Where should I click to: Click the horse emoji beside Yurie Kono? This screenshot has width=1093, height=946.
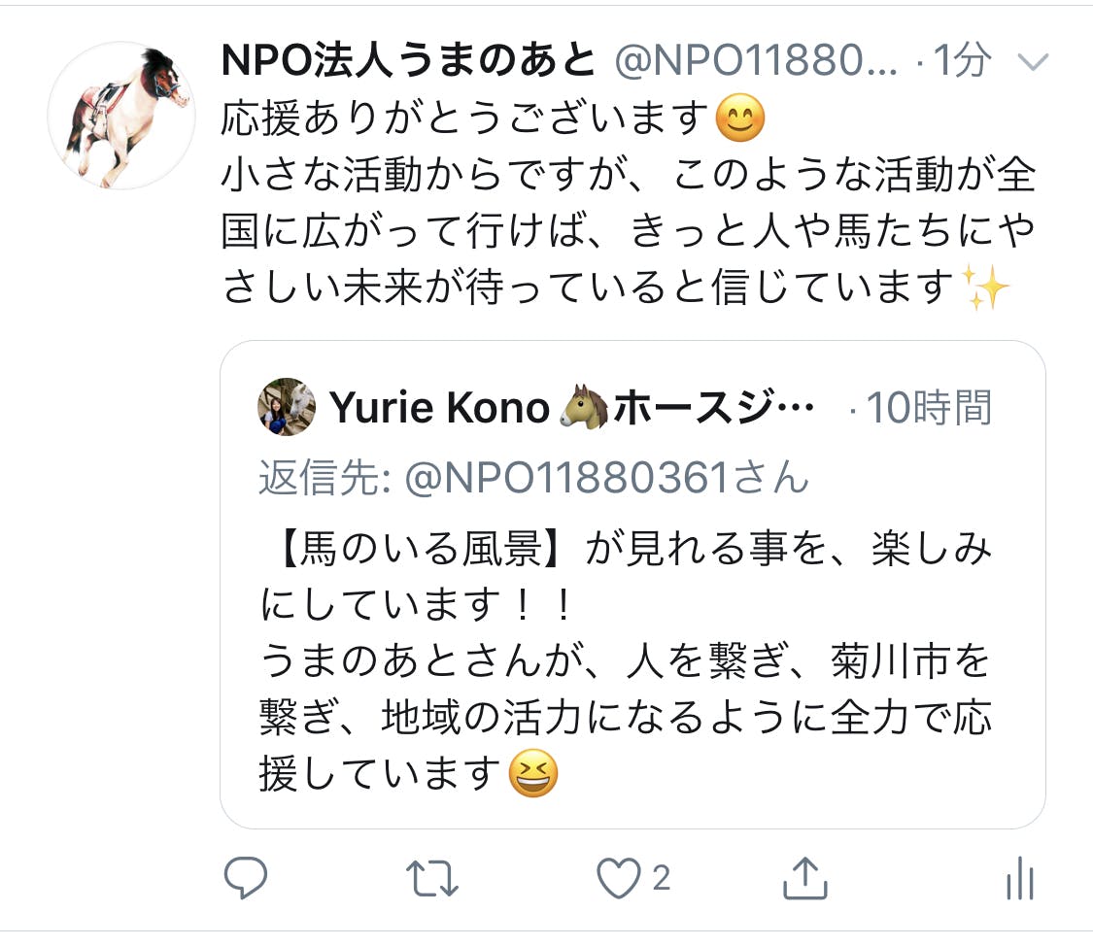tap(583, 407)
